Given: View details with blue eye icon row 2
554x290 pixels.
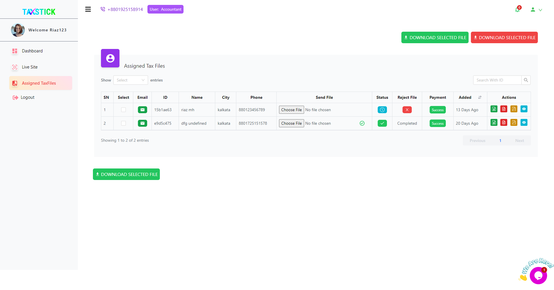Looking at the screenshot, I should tap(524, 122).
